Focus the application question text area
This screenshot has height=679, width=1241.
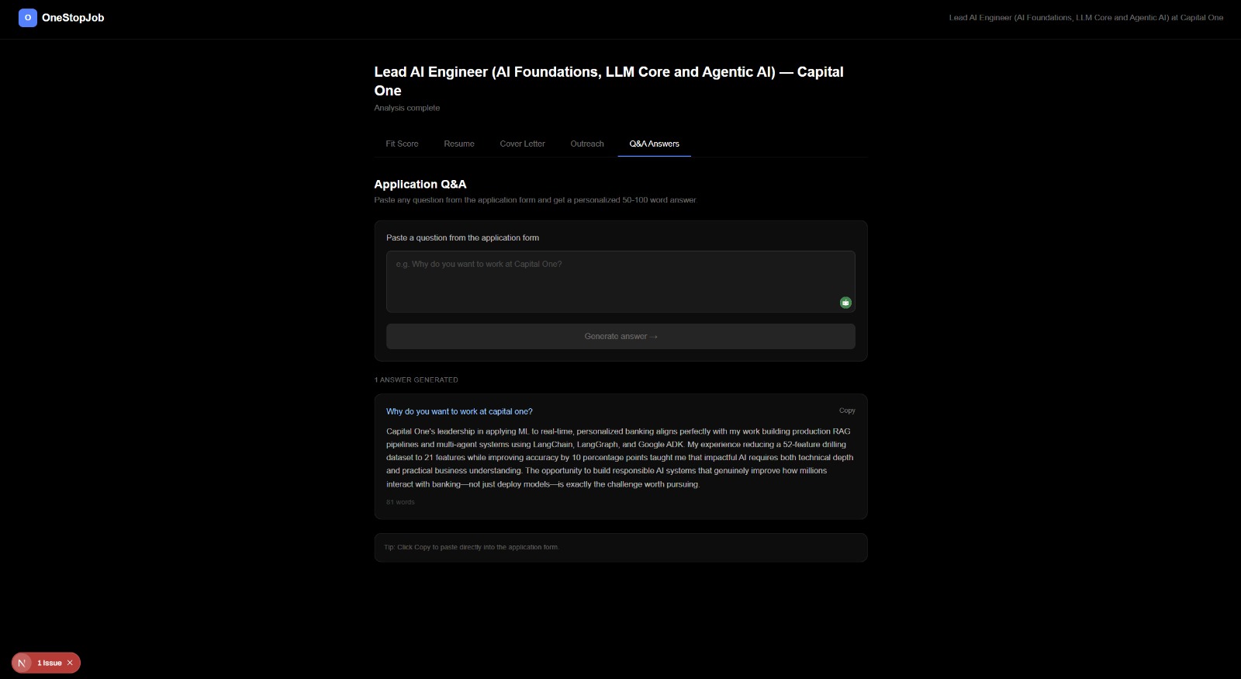[x=620, y=282]
